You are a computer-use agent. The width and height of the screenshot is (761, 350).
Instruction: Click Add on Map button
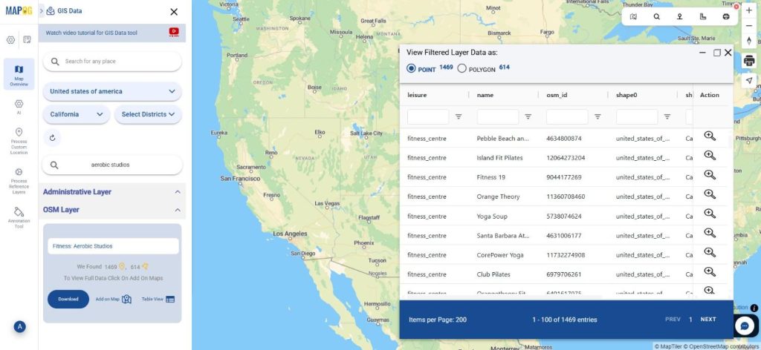114,299
